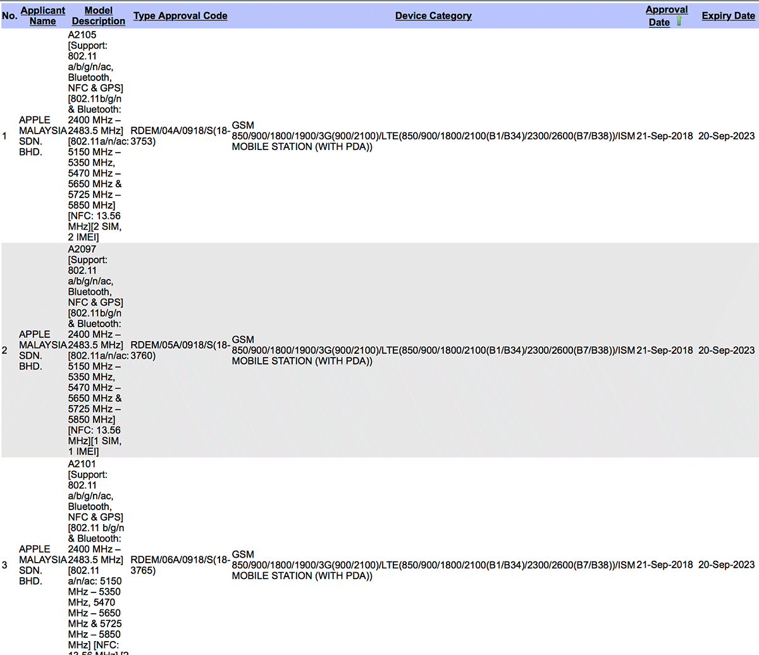Select type approval code ending 18-3753
759x655 pixels.
[x=180, y=136]
